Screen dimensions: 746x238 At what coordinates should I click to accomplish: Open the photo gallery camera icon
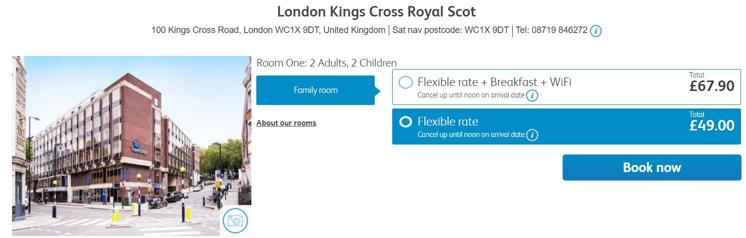[x=235, y=220]
